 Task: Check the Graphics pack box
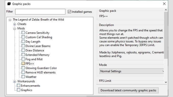(19, 90)
